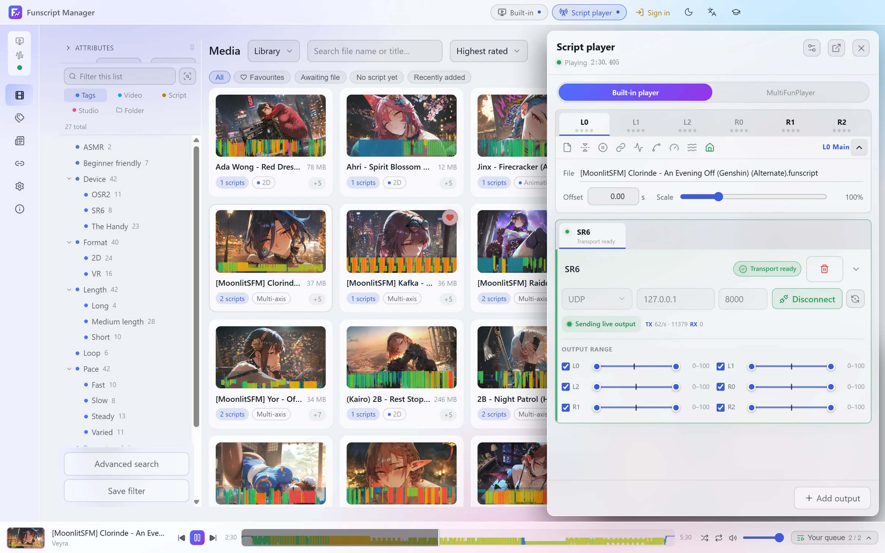Click the file icon in L0 toolbar
885x553 pixels.
567,147
